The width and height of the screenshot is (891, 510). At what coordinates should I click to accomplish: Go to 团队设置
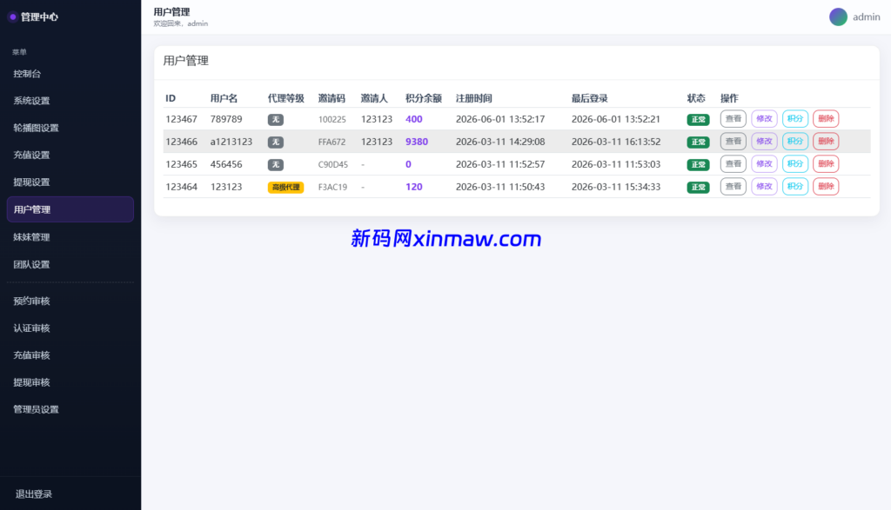(x=70, y=264)
